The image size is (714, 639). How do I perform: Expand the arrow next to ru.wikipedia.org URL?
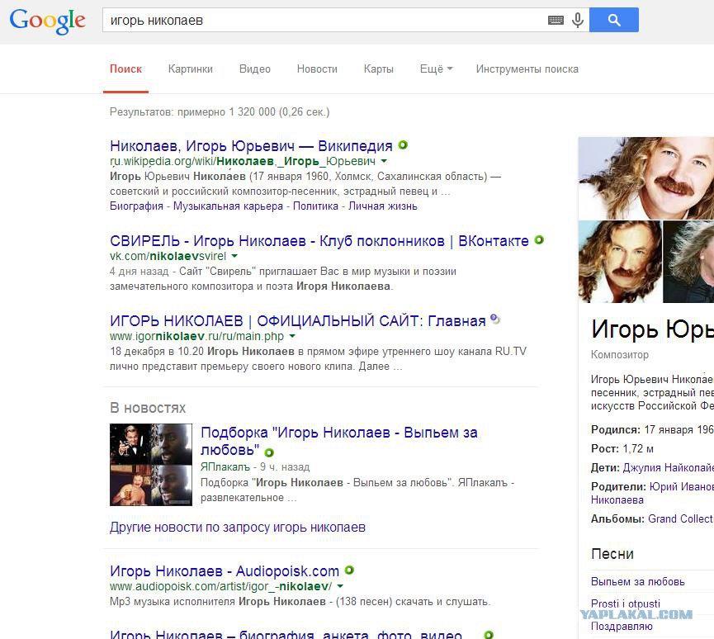[384, 161]
